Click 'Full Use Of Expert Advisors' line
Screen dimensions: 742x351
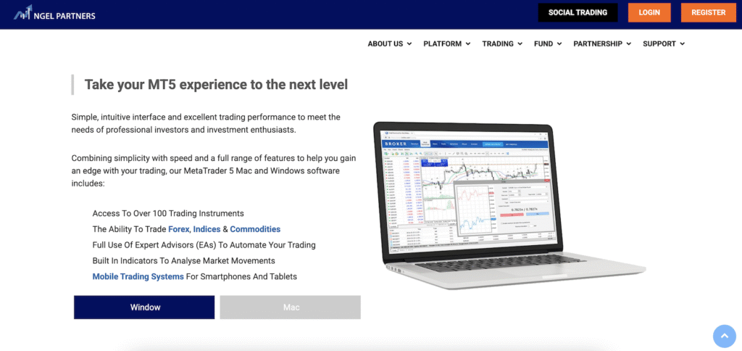(x=204, y=245)
